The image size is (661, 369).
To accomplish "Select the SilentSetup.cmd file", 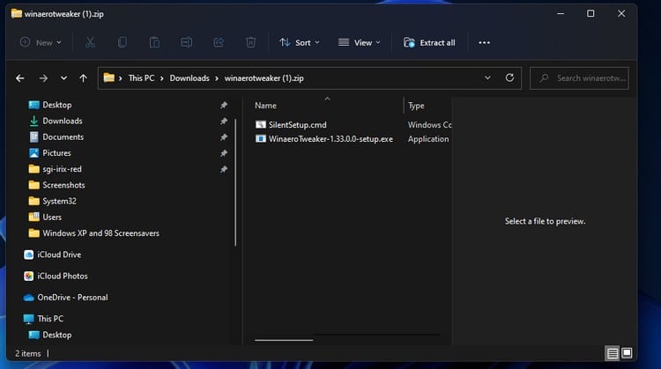I will pos(298,125).
